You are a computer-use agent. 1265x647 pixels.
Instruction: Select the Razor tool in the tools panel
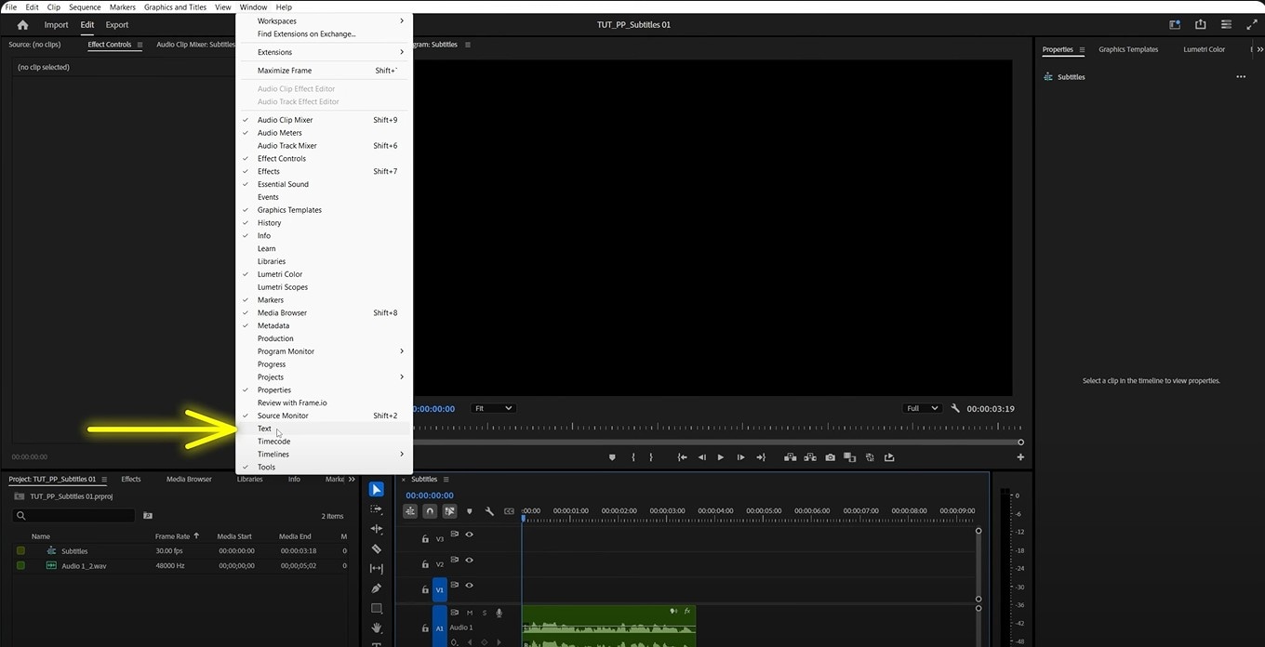click(x=377, y=548)
